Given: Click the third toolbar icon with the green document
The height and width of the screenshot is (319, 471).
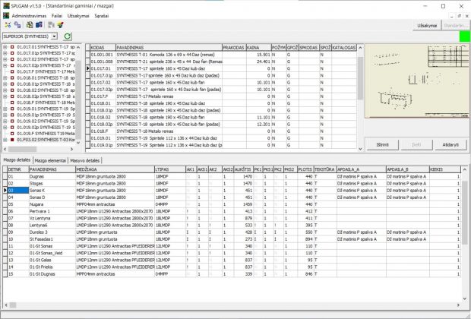Looking at the screenshot, I should [28, 25].
